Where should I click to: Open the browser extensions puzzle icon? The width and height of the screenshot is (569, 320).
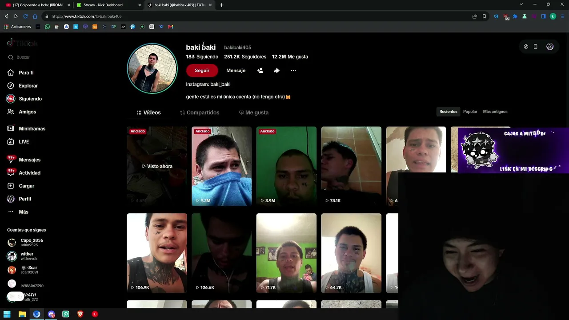515,16
